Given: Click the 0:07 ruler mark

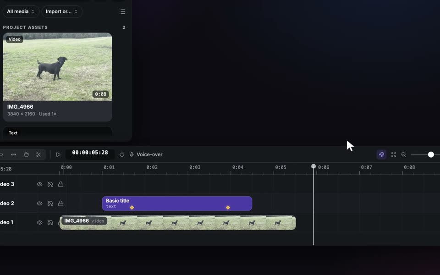Looking at the screenshot, I should coord(367,167).
